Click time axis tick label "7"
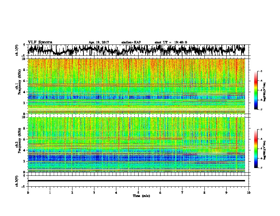 [x=182, y=193]
